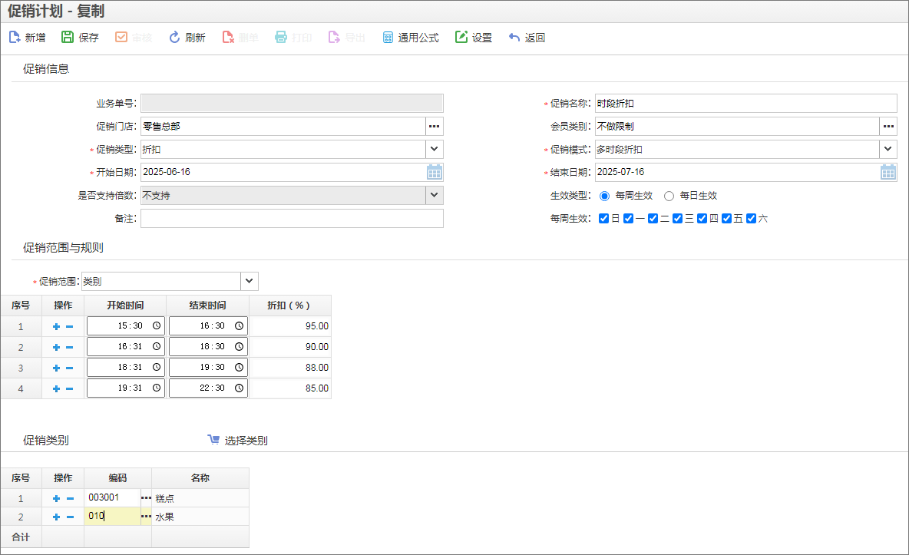909x555 pixels.
Task: Remove the 水果 category row
Action: tap(70, 517)
